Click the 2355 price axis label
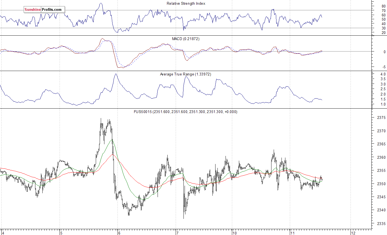 [x=381, y=170]
